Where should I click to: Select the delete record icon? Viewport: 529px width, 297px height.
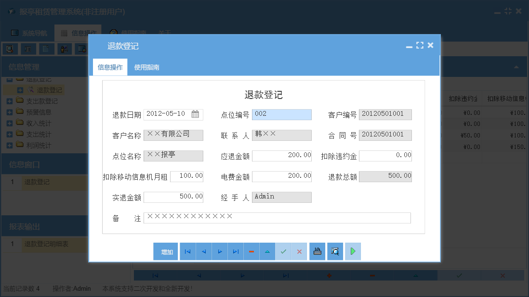(x=251, y=251)
